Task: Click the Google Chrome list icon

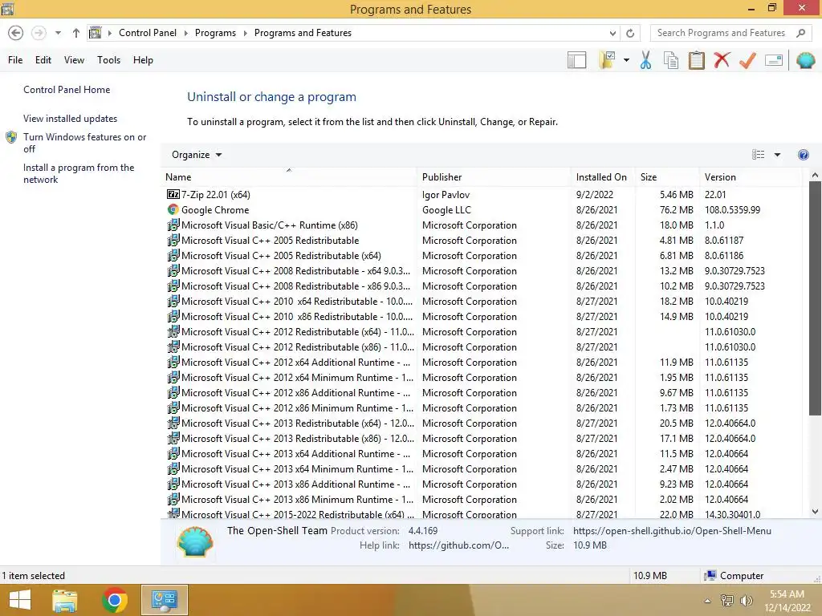Action: (173, 209)
